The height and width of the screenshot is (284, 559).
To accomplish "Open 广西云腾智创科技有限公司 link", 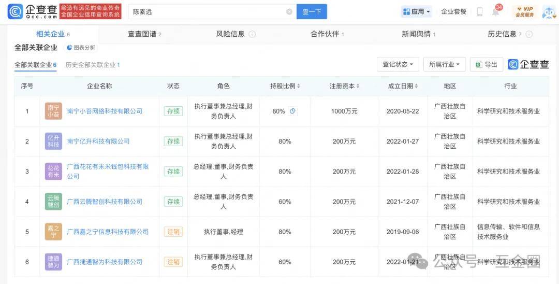I will [105, 202].
